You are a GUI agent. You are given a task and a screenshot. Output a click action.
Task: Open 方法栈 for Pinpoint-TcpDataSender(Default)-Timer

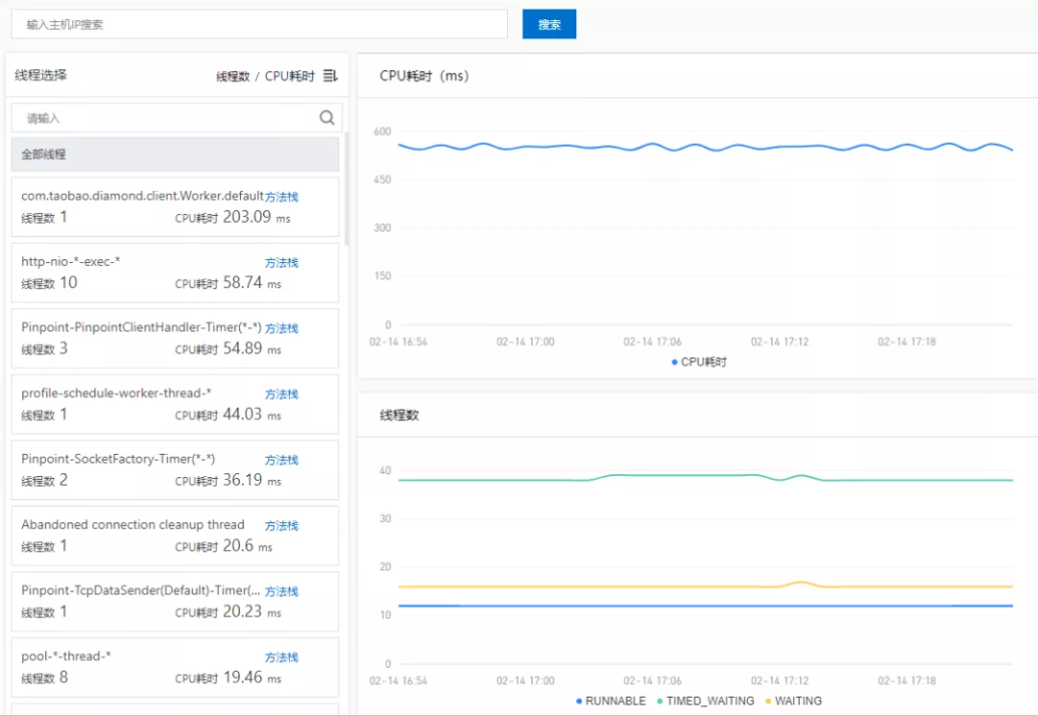281,591
